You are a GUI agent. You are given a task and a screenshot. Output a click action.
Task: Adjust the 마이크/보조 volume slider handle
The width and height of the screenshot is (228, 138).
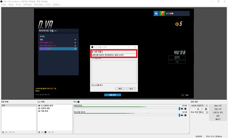pyautogui.click(x=179, y=109)
